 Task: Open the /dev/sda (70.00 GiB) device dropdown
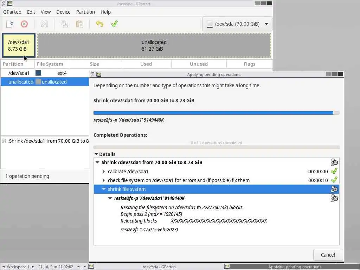pyautogui.click(x=237, y=24)
